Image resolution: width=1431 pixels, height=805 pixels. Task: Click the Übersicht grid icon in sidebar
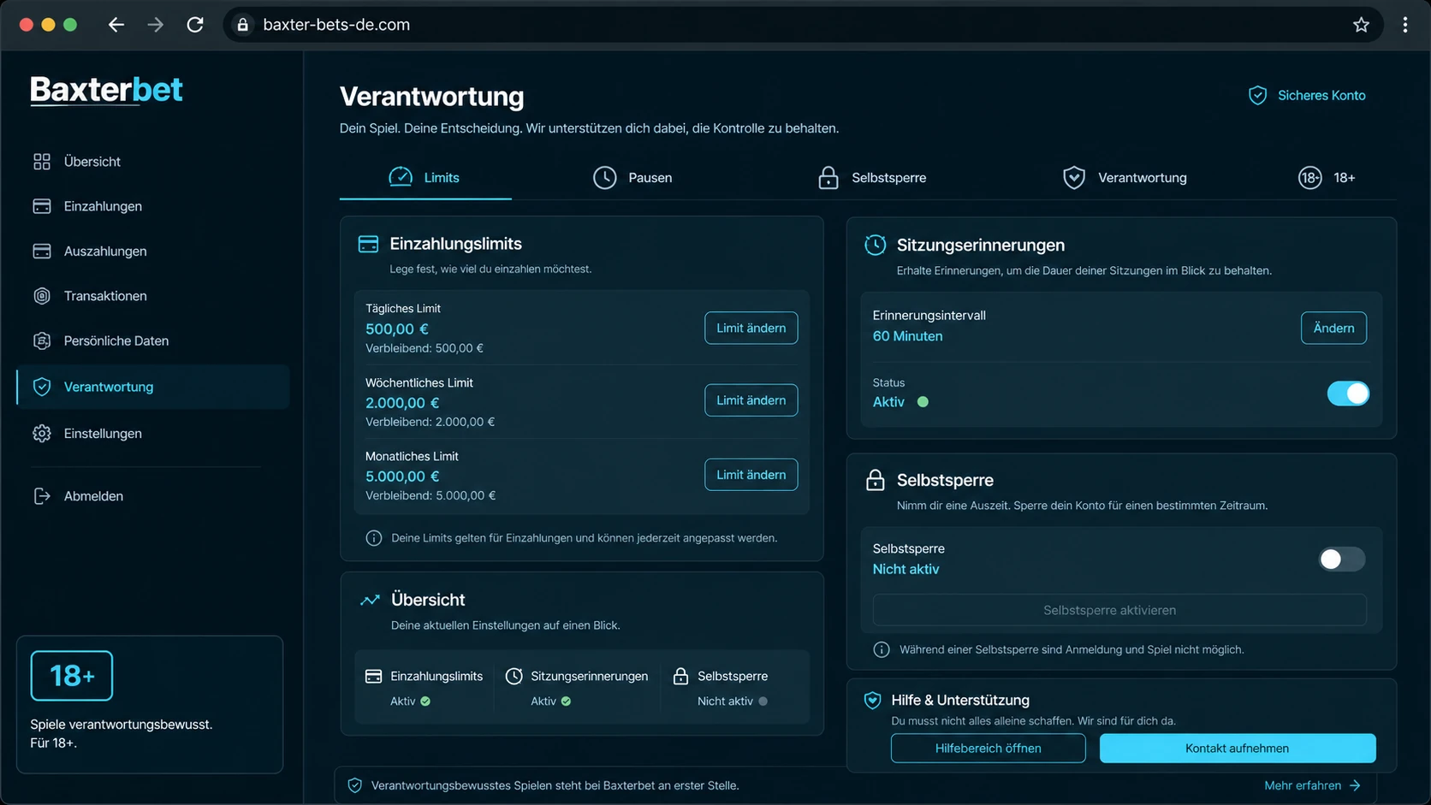click(x=42, y=162)
